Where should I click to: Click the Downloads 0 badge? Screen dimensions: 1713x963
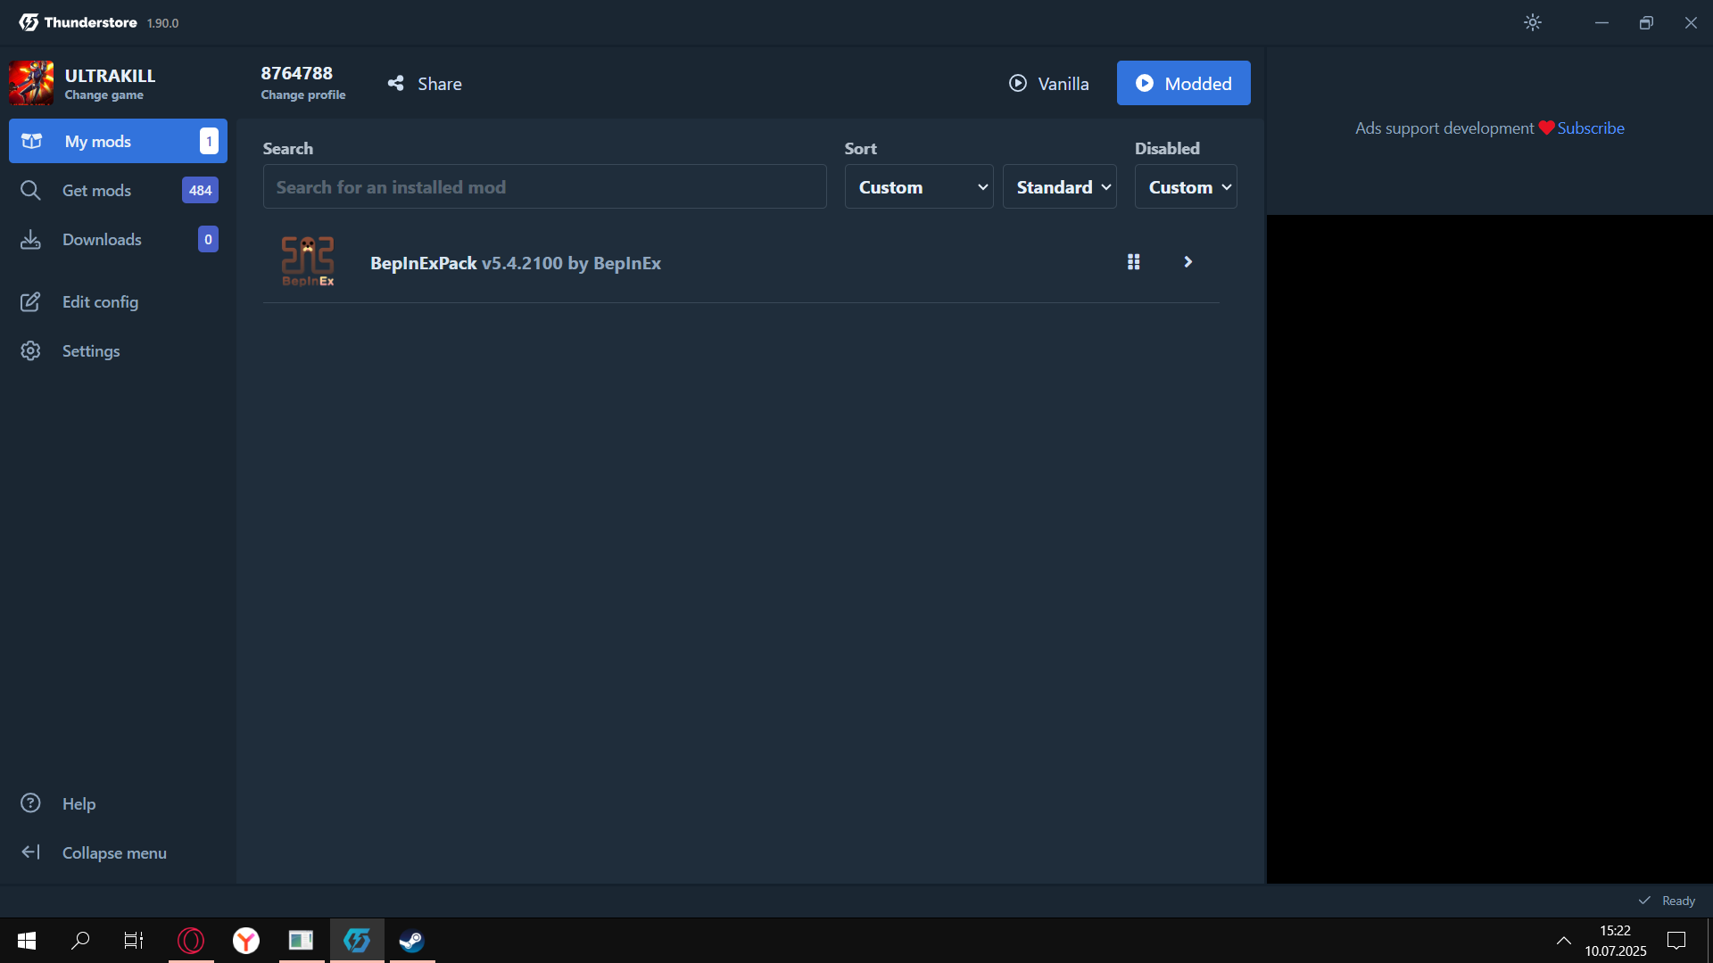[208, 239]
